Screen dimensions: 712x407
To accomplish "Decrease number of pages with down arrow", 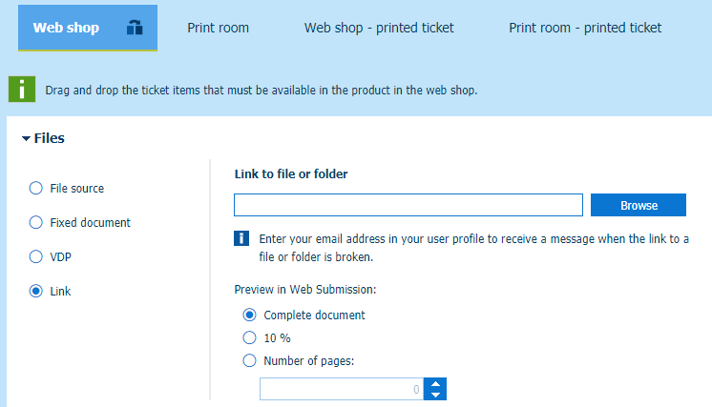I will [436, 394].
